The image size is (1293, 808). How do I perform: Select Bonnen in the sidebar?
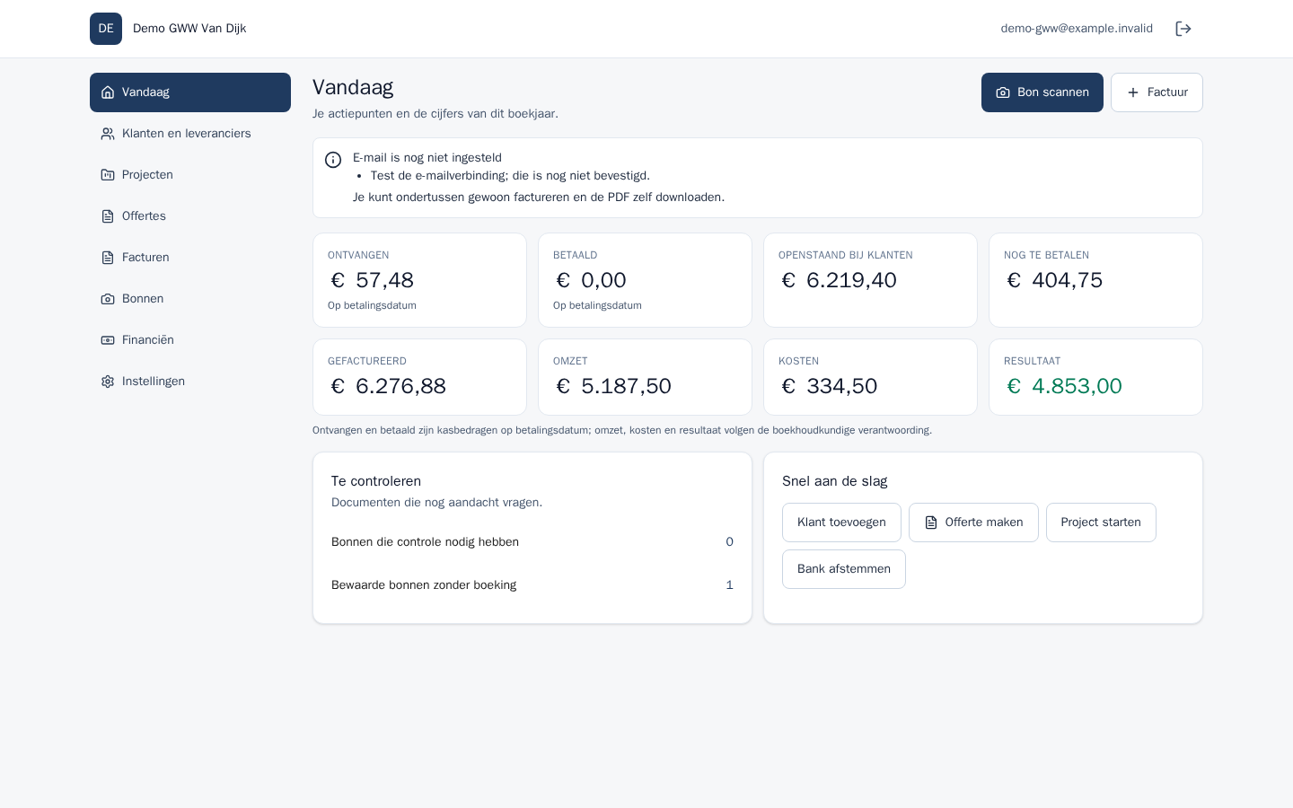pyautogui.click(x=190, y=299)
